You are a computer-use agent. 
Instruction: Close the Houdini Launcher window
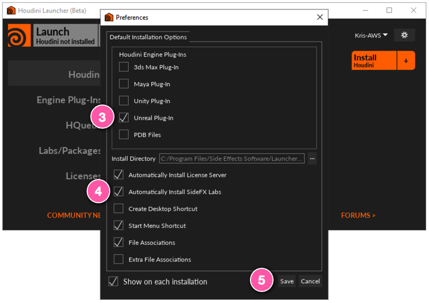(413, 11)
